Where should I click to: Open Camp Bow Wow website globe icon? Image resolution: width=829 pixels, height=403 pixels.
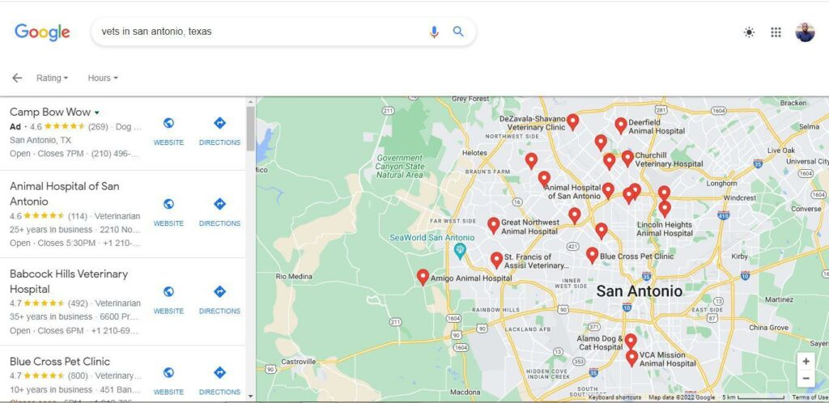click(168, 123)
